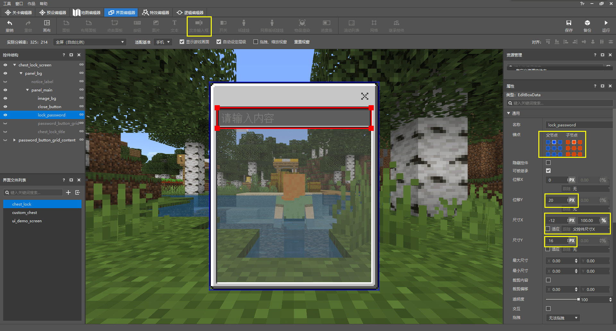Show the hidden notice_label layer
The height and width of the screenshot is (331, 616).
click(x=5, y=82)
